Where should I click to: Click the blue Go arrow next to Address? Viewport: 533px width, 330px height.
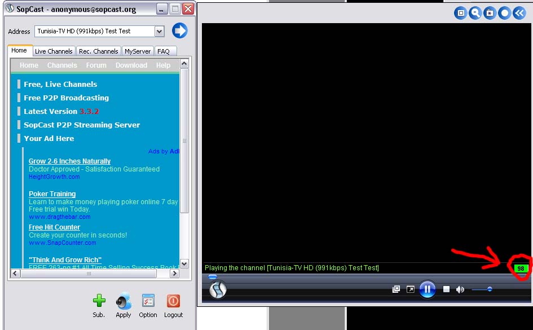(179, 31)
